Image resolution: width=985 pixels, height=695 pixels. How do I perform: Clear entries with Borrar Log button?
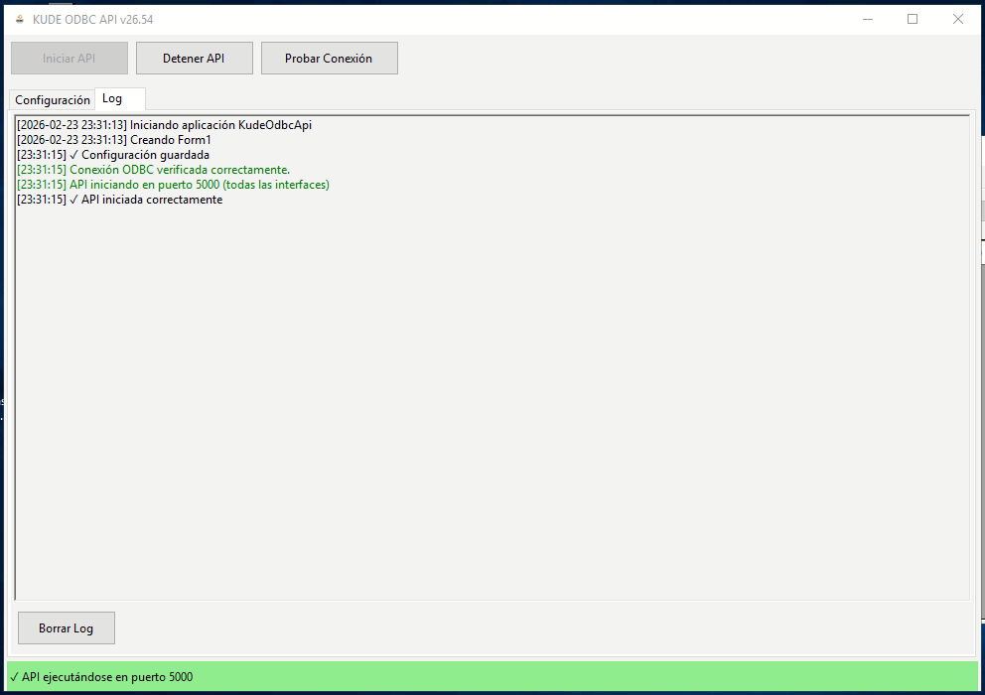tap(67, 628)
